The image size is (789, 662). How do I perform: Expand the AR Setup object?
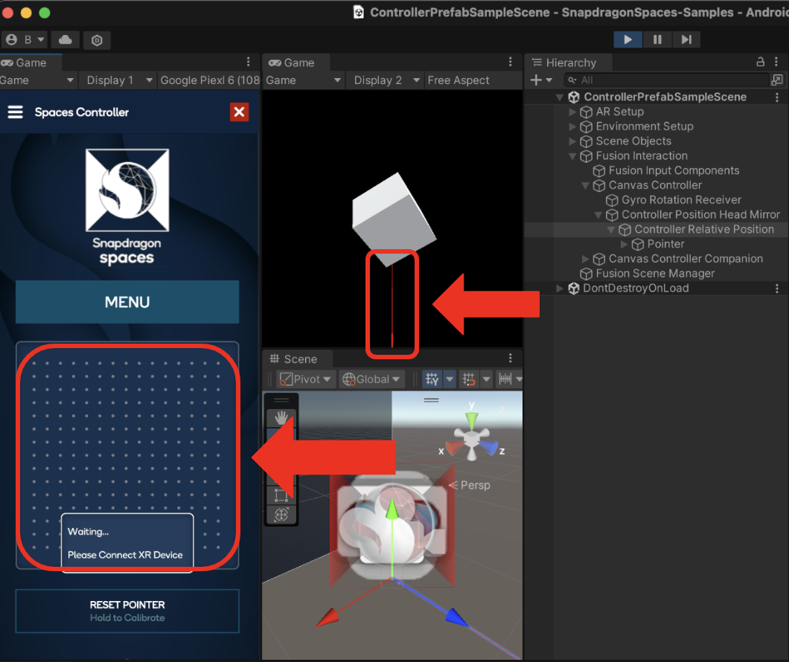click(x=572, y=112)
